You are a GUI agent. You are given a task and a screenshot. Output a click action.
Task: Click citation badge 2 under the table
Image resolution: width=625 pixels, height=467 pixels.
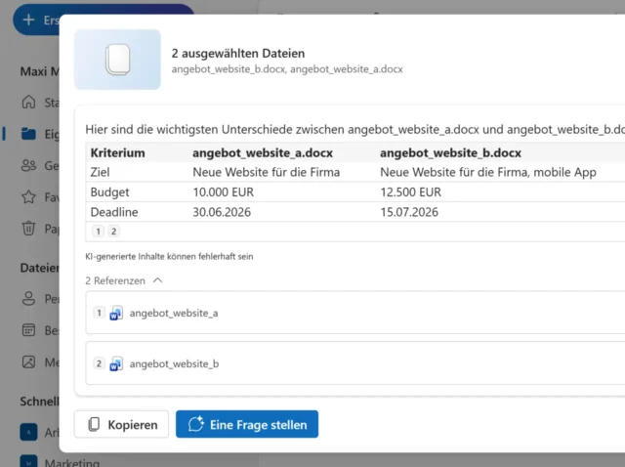point(113,232)
